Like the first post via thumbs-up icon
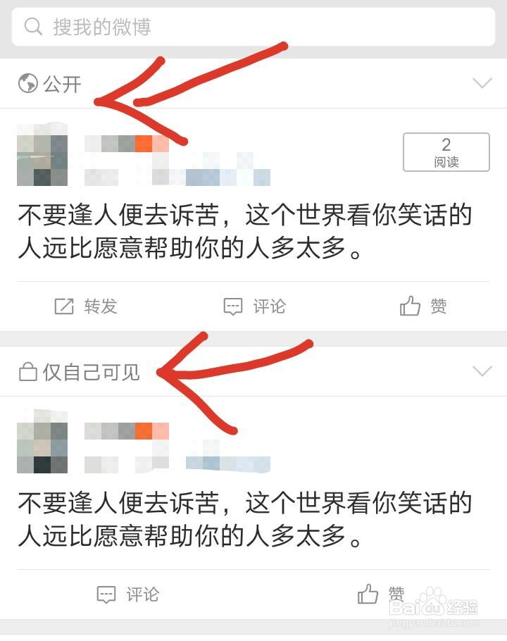The image size is (507, 641). coord(410,306)
